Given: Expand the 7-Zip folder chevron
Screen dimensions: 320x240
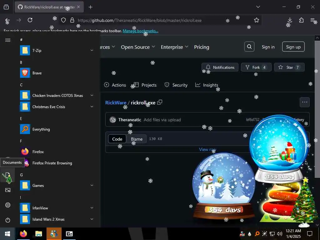Looking at the screenshot, I should click(92, 50).
